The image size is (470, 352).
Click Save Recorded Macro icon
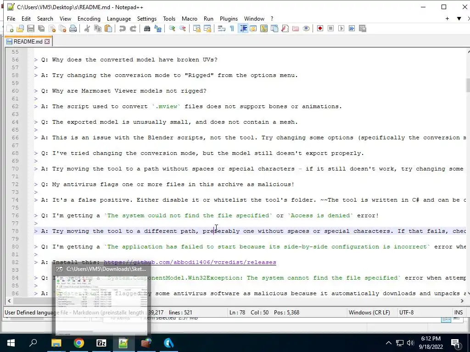[363, 28]
